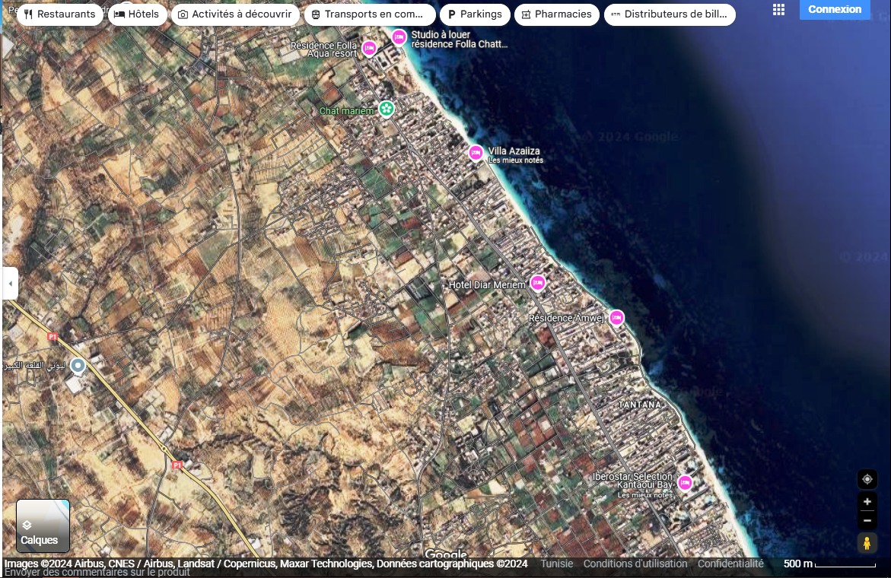The height and width of the screenshot is (578, 891).
Task: Show Pharmacies on the map
Action: (x=555, y=14)
